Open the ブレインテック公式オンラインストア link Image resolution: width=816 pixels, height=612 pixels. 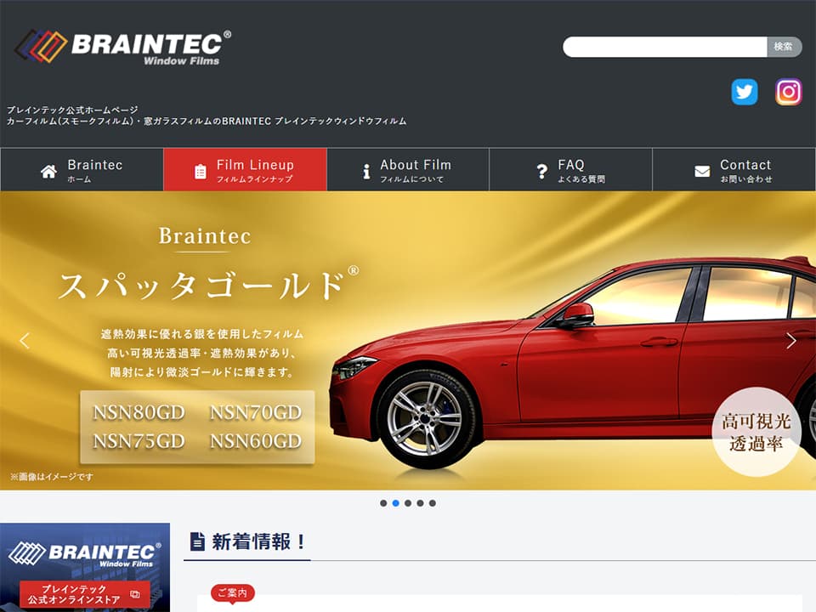(x=84, y=594)
